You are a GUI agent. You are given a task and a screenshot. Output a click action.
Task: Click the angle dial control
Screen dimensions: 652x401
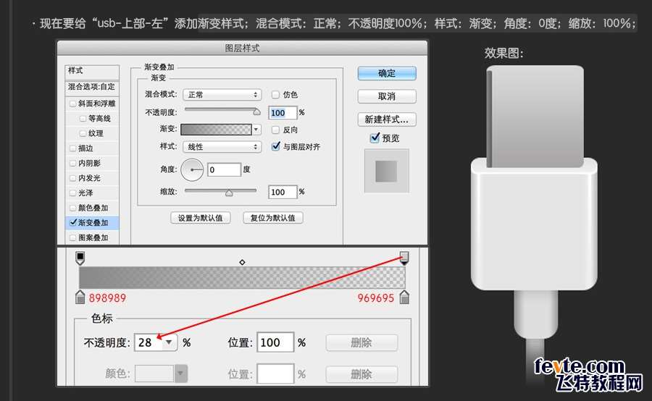click(192, 169)
